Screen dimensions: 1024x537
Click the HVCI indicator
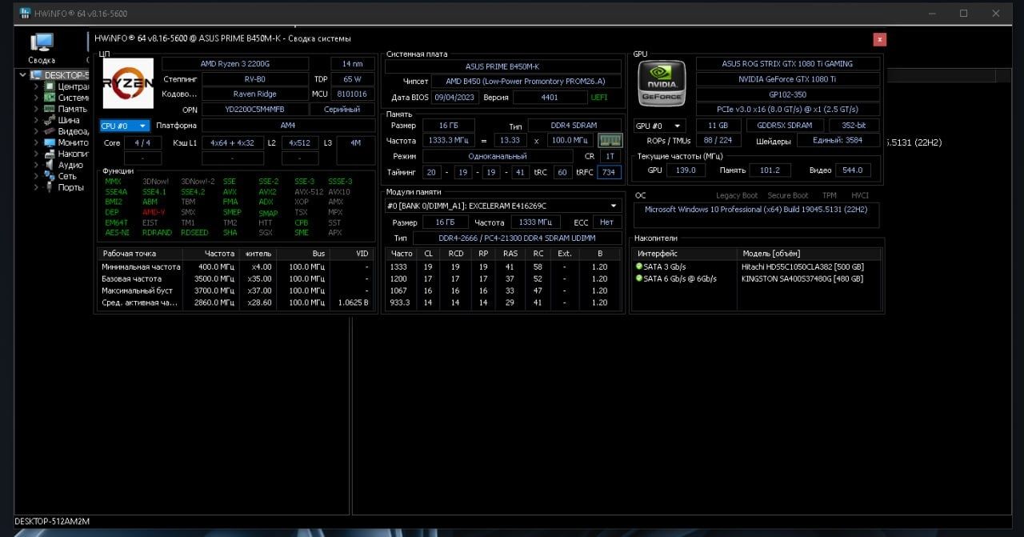coord(859,195)
